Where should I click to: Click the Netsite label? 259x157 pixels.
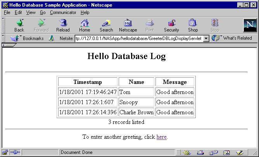pyautogui.click(x=66, y=38)
